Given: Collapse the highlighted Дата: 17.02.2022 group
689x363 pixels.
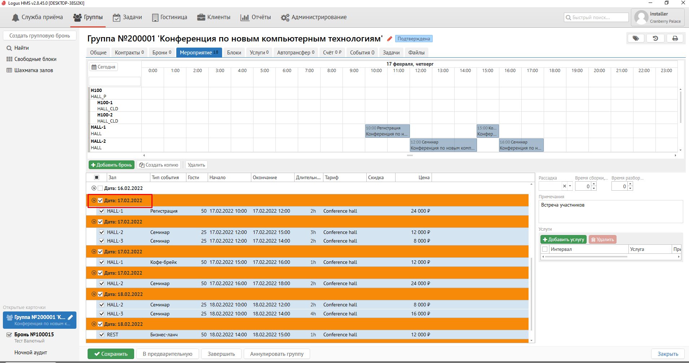Looking at the screenshot, I should point(94,200).
